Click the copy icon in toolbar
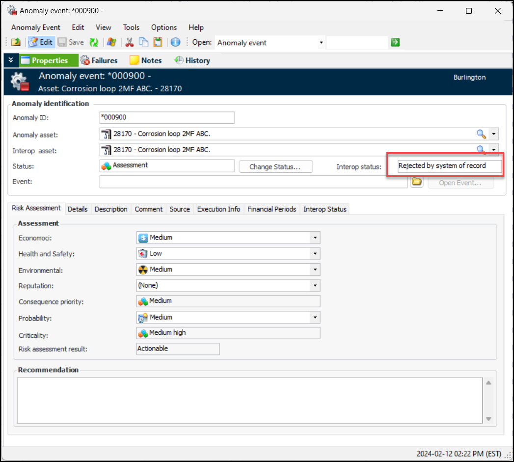 click(143, 43)
